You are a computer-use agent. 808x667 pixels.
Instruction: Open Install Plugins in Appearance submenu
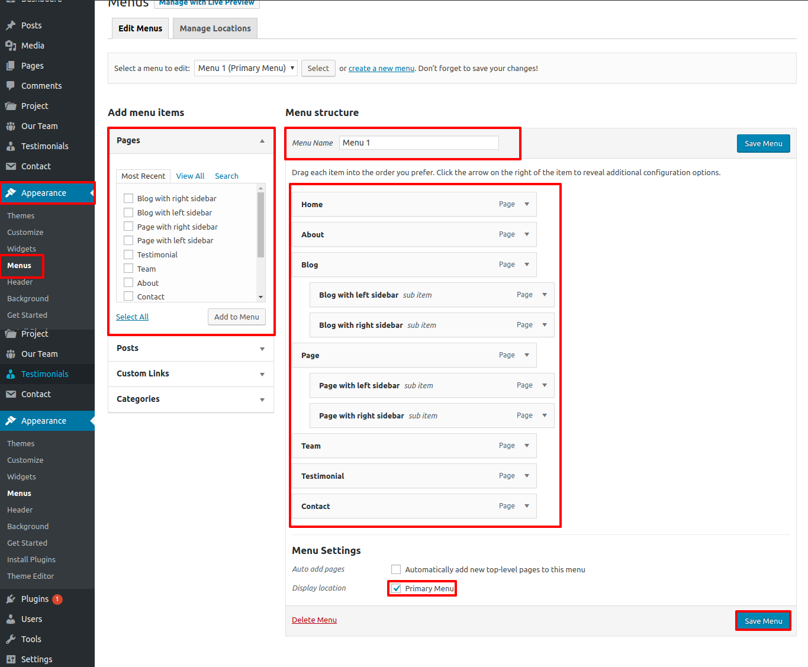[31, 559]
